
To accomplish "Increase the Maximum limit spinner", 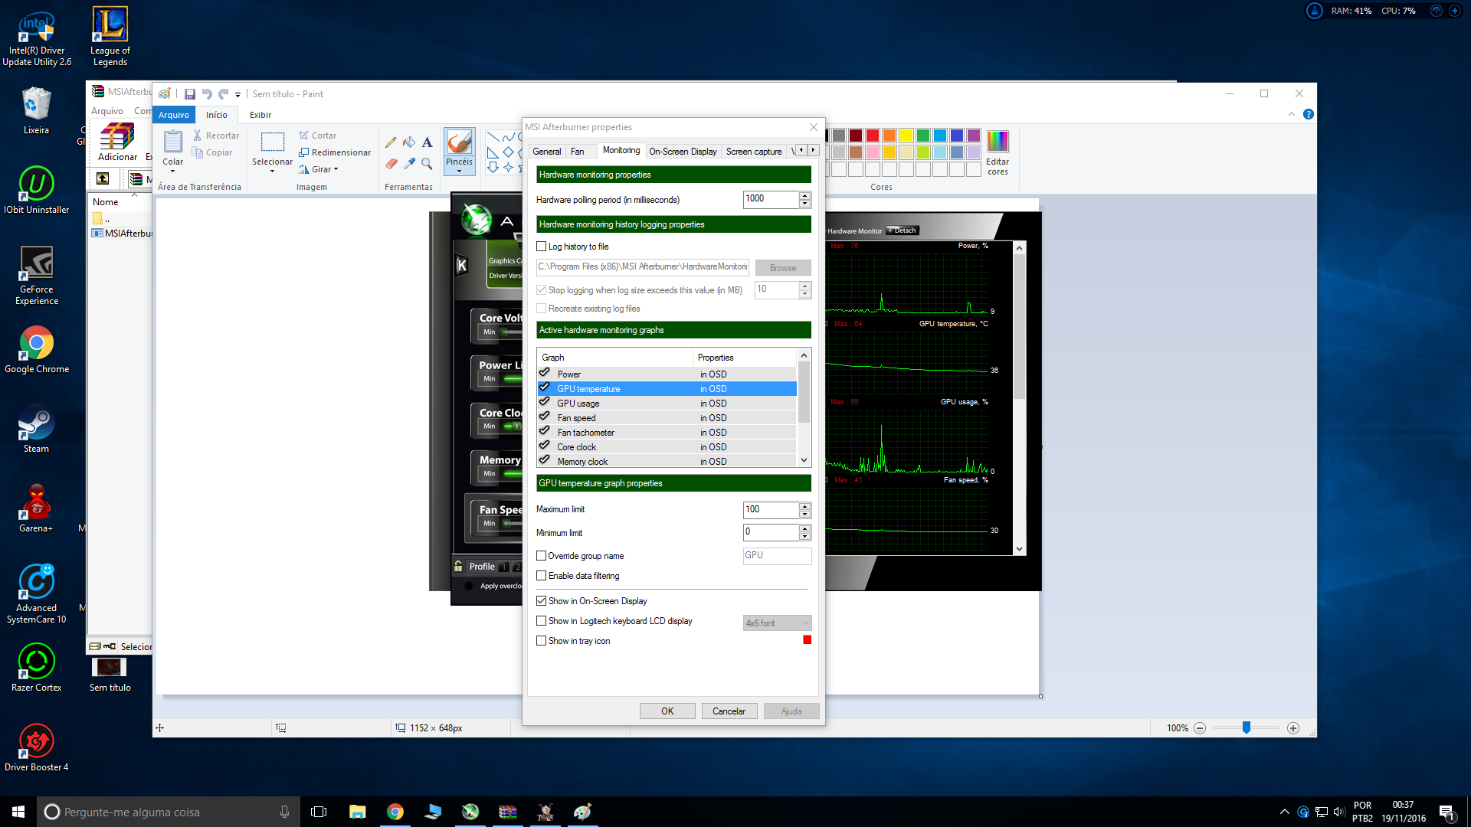I will tap(804, 506).
